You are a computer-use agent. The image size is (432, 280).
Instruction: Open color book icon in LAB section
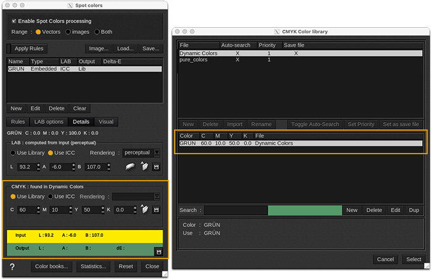click(144, 167)
